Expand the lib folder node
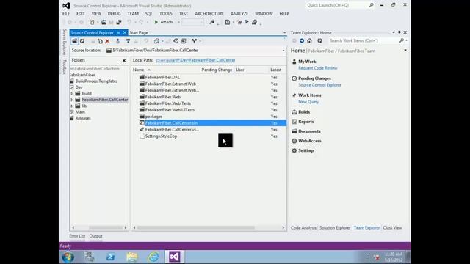Image resolution: width=470 pixels, height=264 pixels. click(72, 106)
